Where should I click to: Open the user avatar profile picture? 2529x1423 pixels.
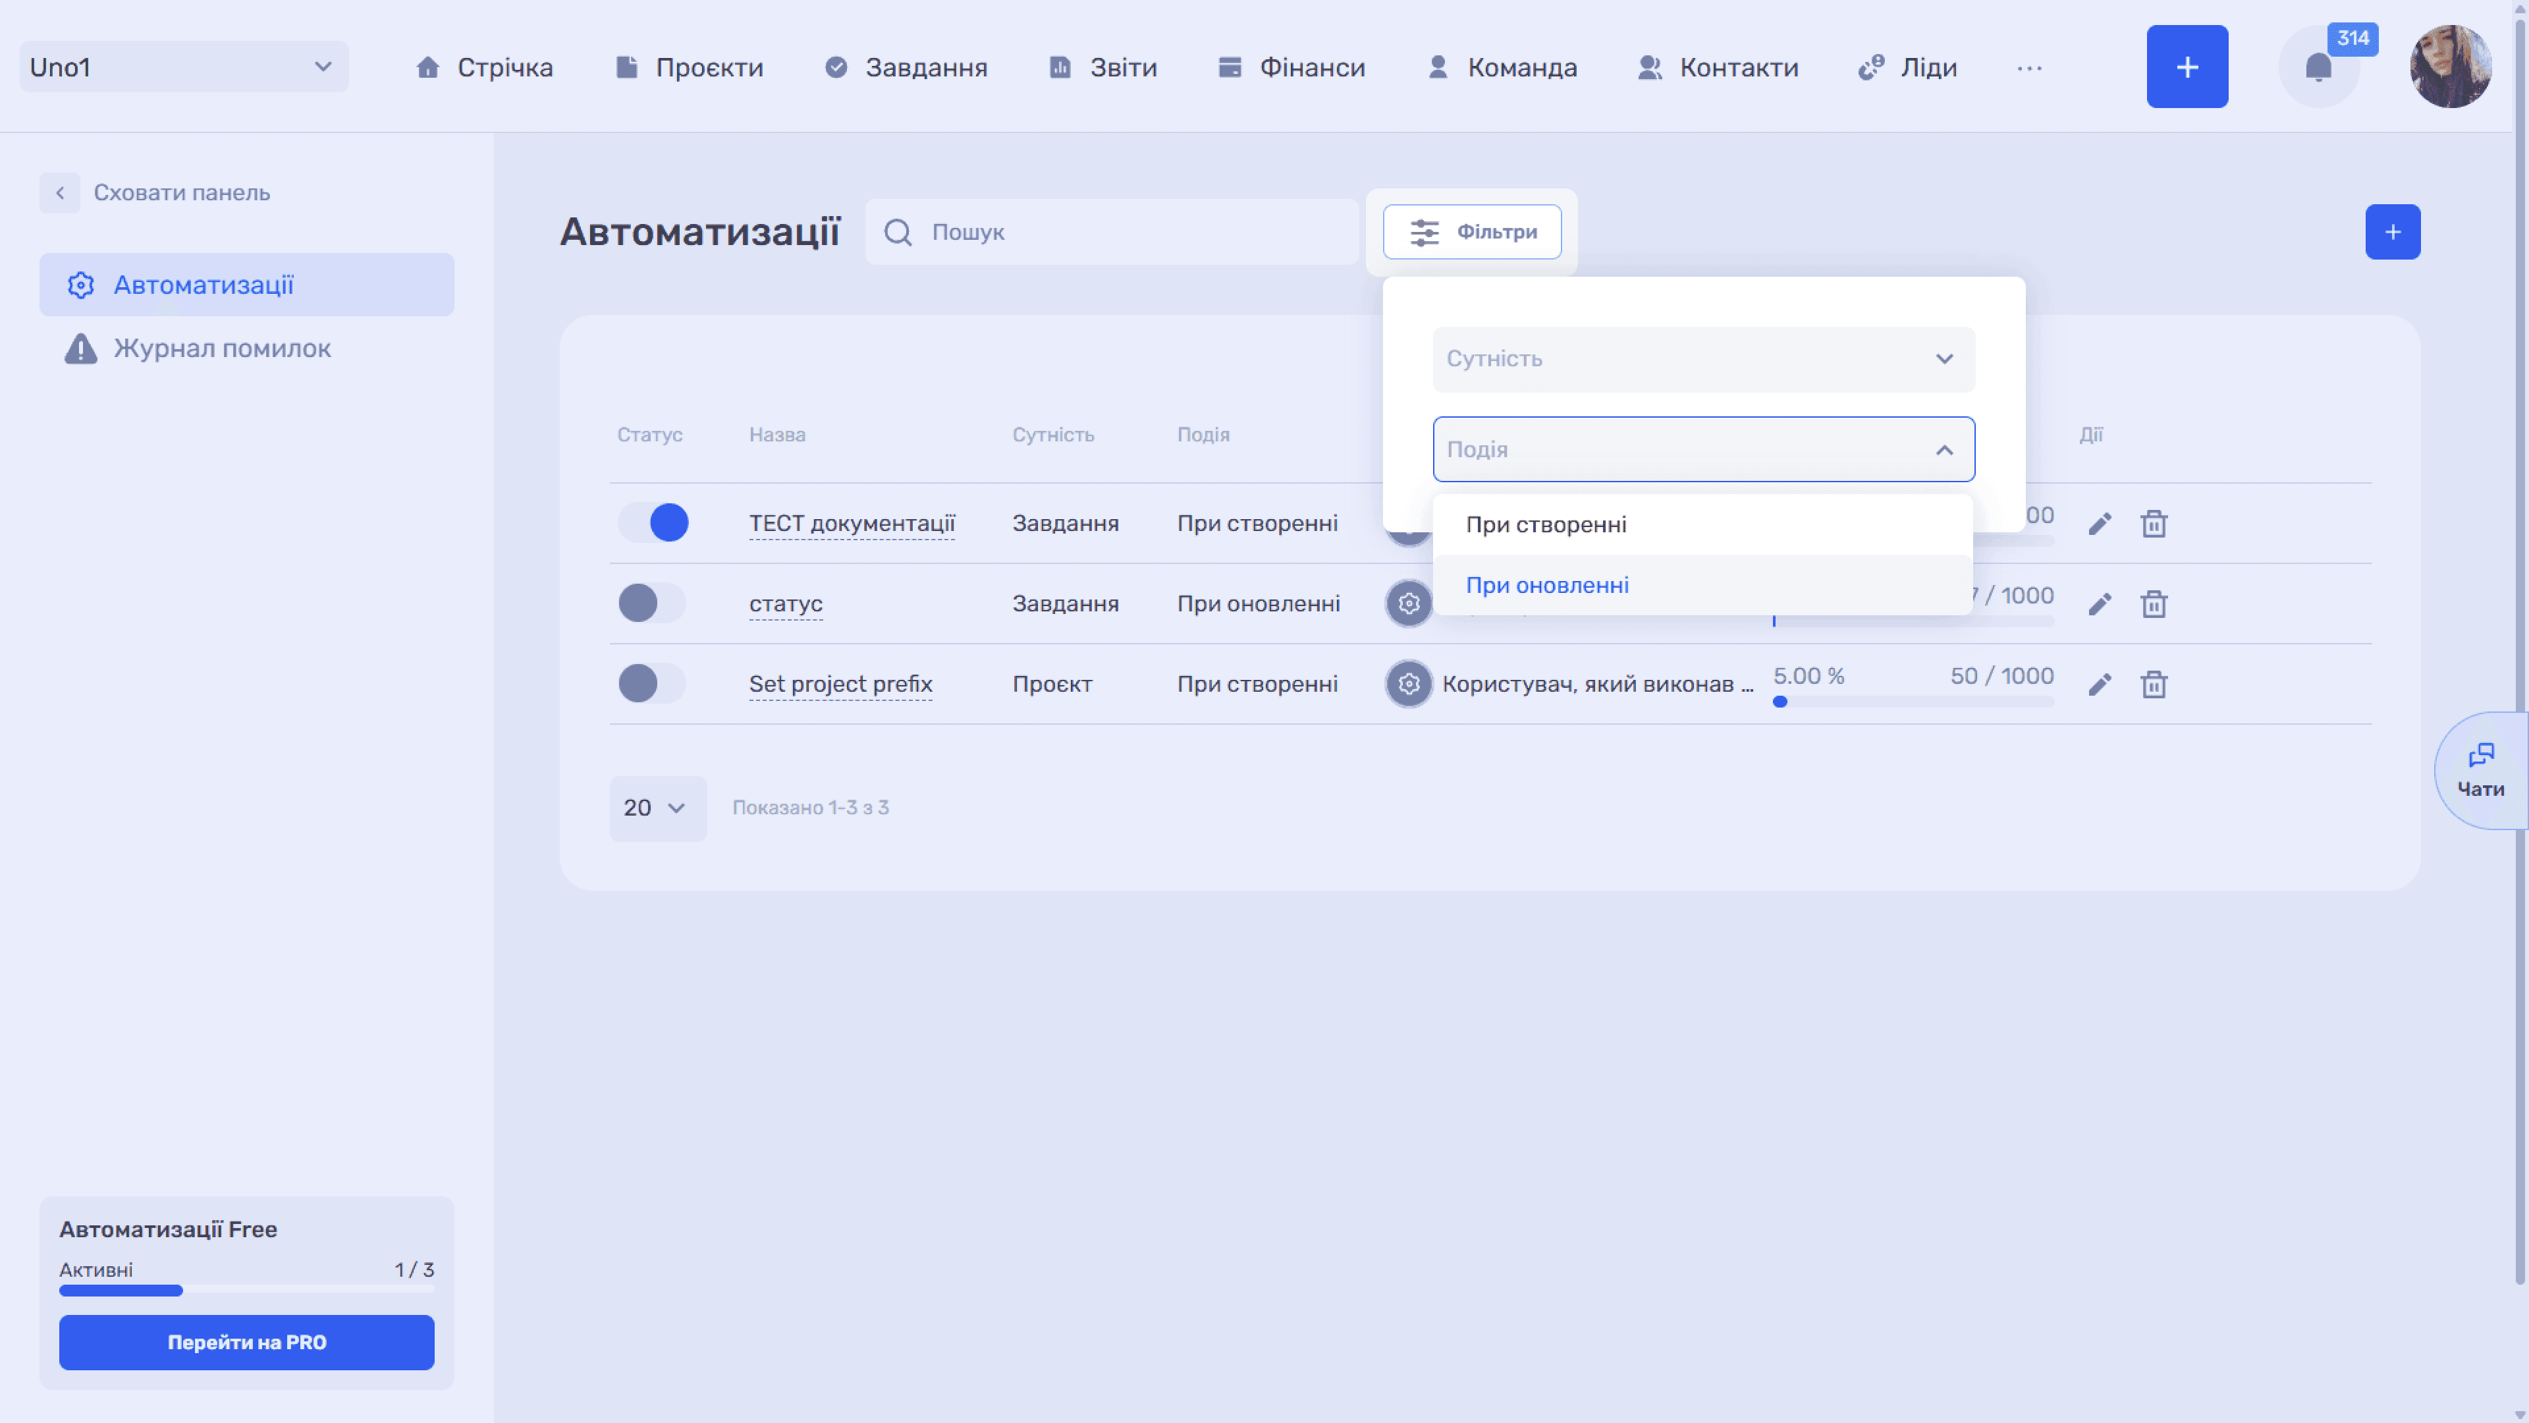pyautogui.click(x=2451, y=67)
